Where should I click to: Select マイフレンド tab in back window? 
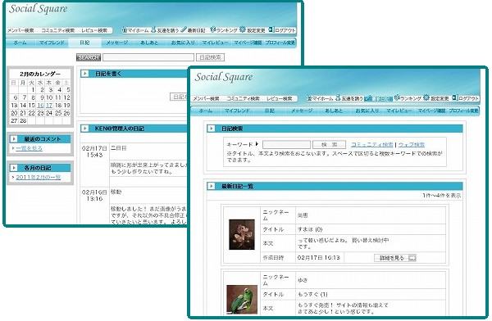pyautogui.click(x=52, y=43)
